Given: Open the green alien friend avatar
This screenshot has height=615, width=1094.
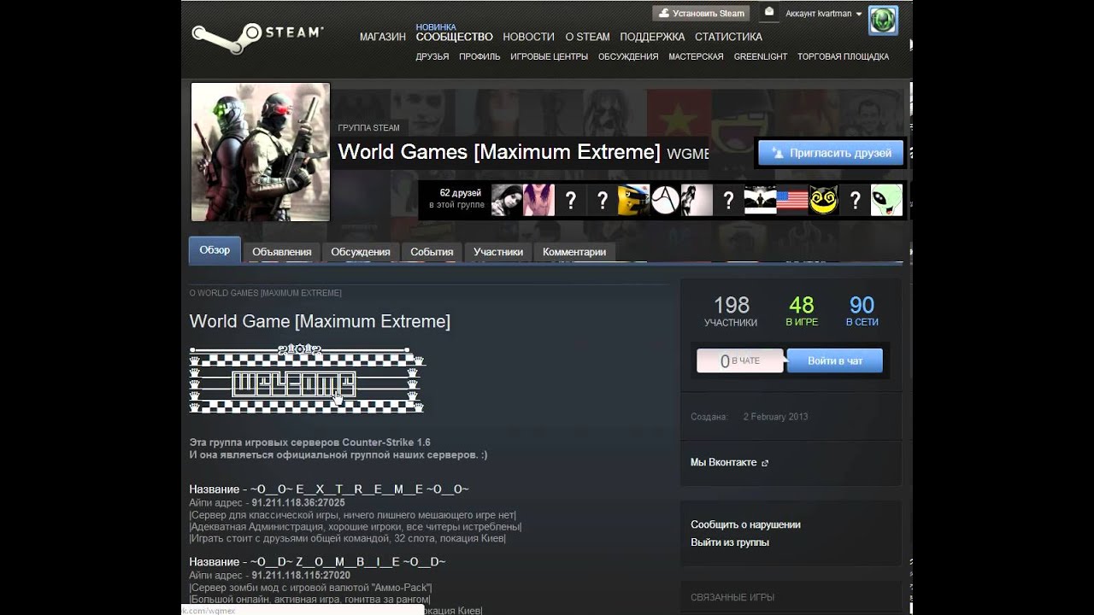Looking at the screenshot, I should pos(886,200).
